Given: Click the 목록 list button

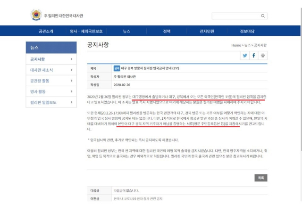Looking at the screenshot, I should coord(261,178).
